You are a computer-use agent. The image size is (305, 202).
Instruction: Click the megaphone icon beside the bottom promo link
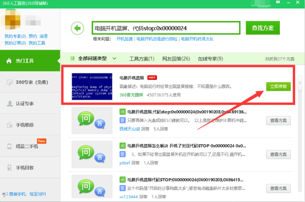[x=5, y=194]
